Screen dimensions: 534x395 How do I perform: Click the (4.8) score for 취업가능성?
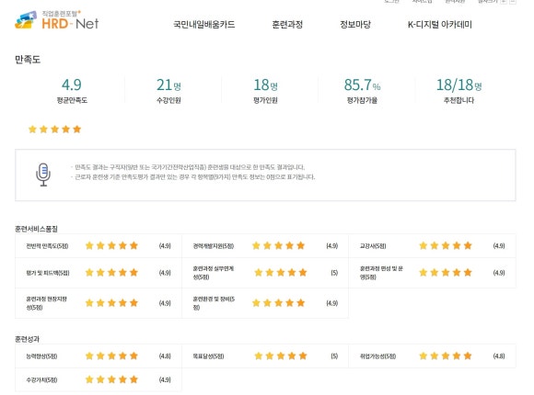499,355
